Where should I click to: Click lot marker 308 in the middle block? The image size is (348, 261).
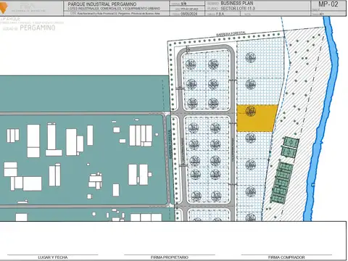pyautogui.click(x=215, y=174)
